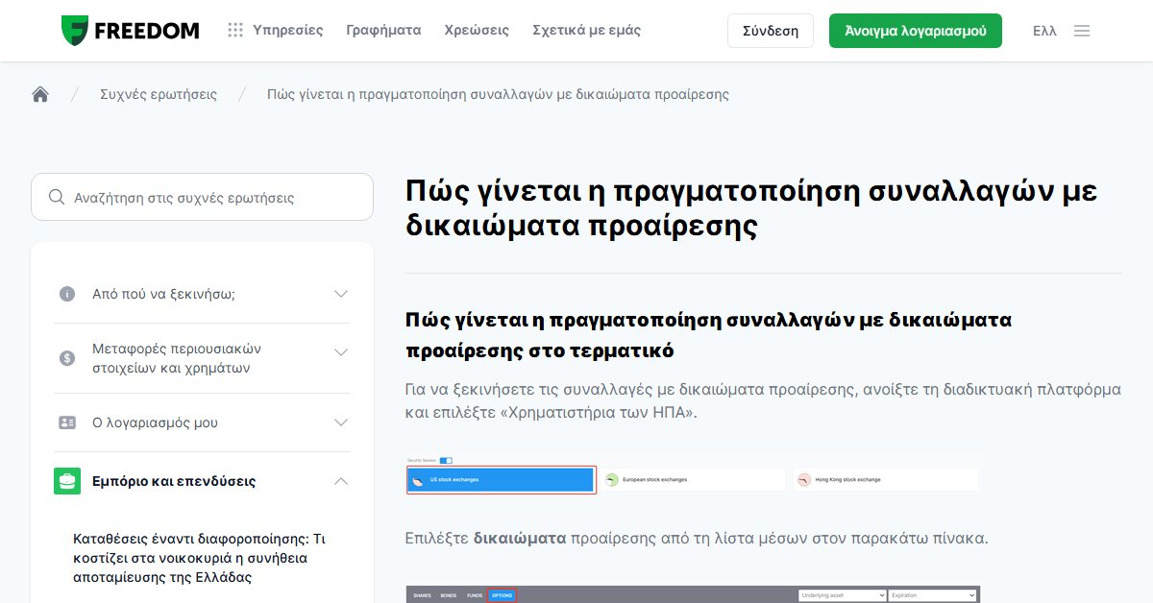The height and width of the screenshot is (603, 1153).
Task: Click the current-page breadcrumb text
Action: click(x=498, y=94)
